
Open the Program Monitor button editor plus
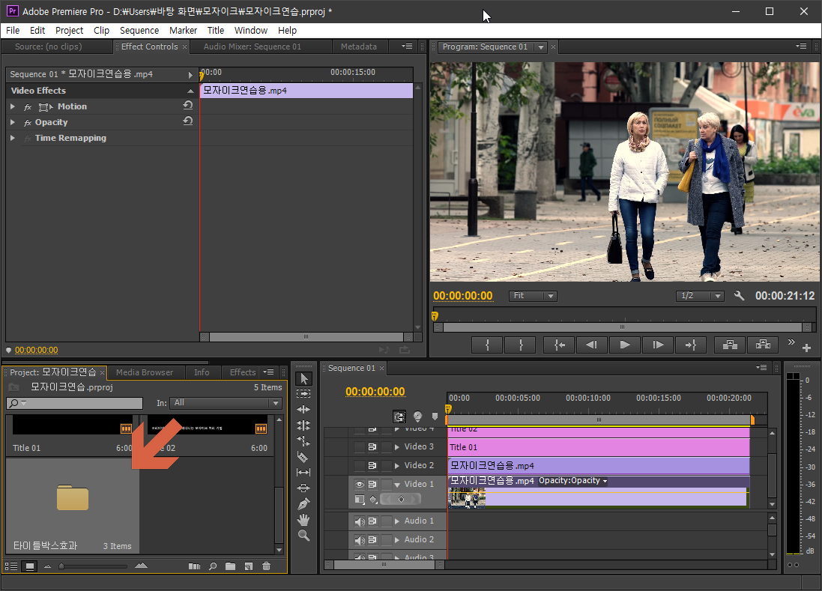click(x=806, y=348)
